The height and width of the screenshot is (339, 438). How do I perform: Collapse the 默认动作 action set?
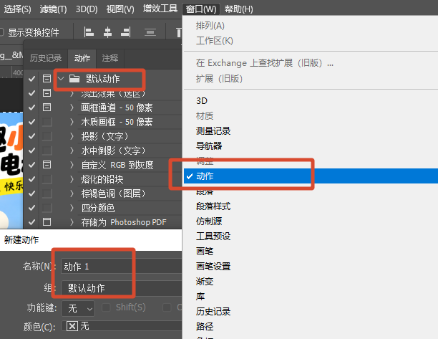(61, 79)
